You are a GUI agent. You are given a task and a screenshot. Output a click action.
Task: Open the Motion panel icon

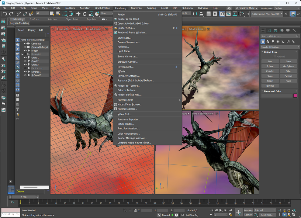point(282,30)
